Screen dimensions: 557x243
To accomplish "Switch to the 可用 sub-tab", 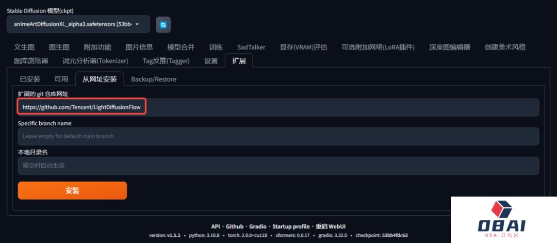I will tap(61, 79).
